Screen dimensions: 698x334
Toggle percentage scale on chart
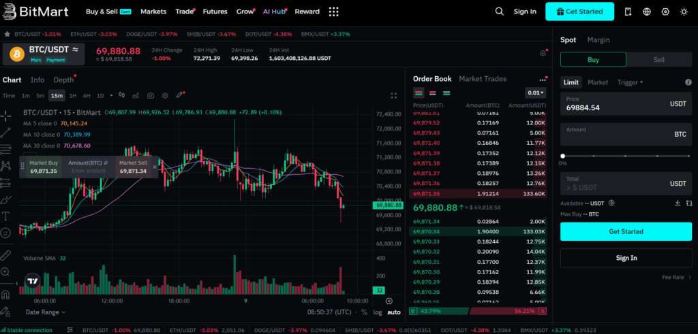(x=364, y=312)
